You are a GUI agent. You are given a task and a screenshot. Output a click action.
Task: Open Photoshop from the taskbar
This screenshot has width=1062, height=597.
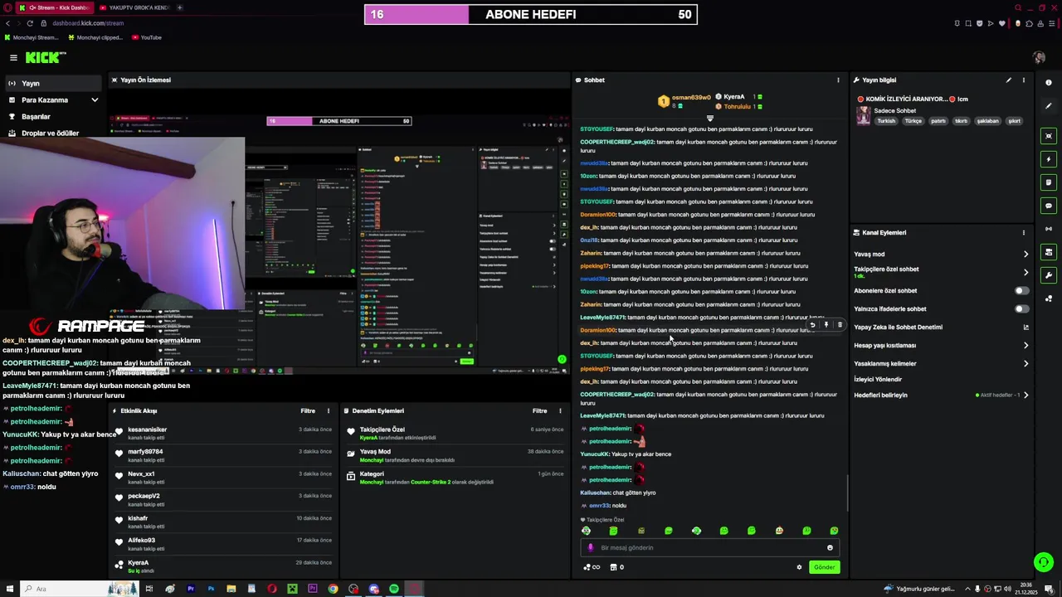click(211, 589)
